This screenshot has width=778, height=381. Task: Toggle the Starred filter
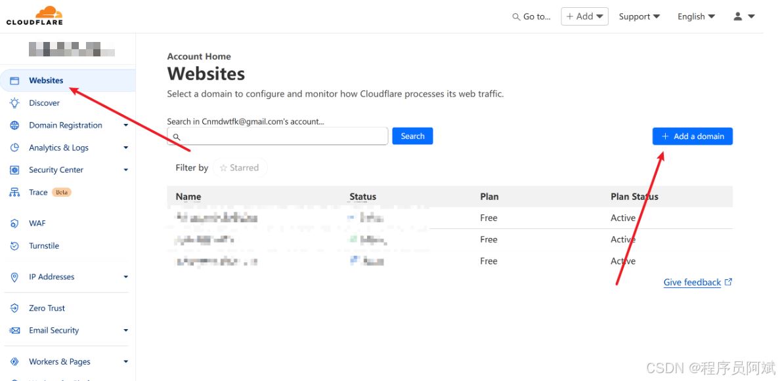[240, 168]
